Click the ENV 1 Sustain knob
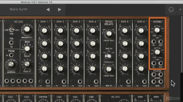Screen dimensions: 183x102 [x=44, y=69]
